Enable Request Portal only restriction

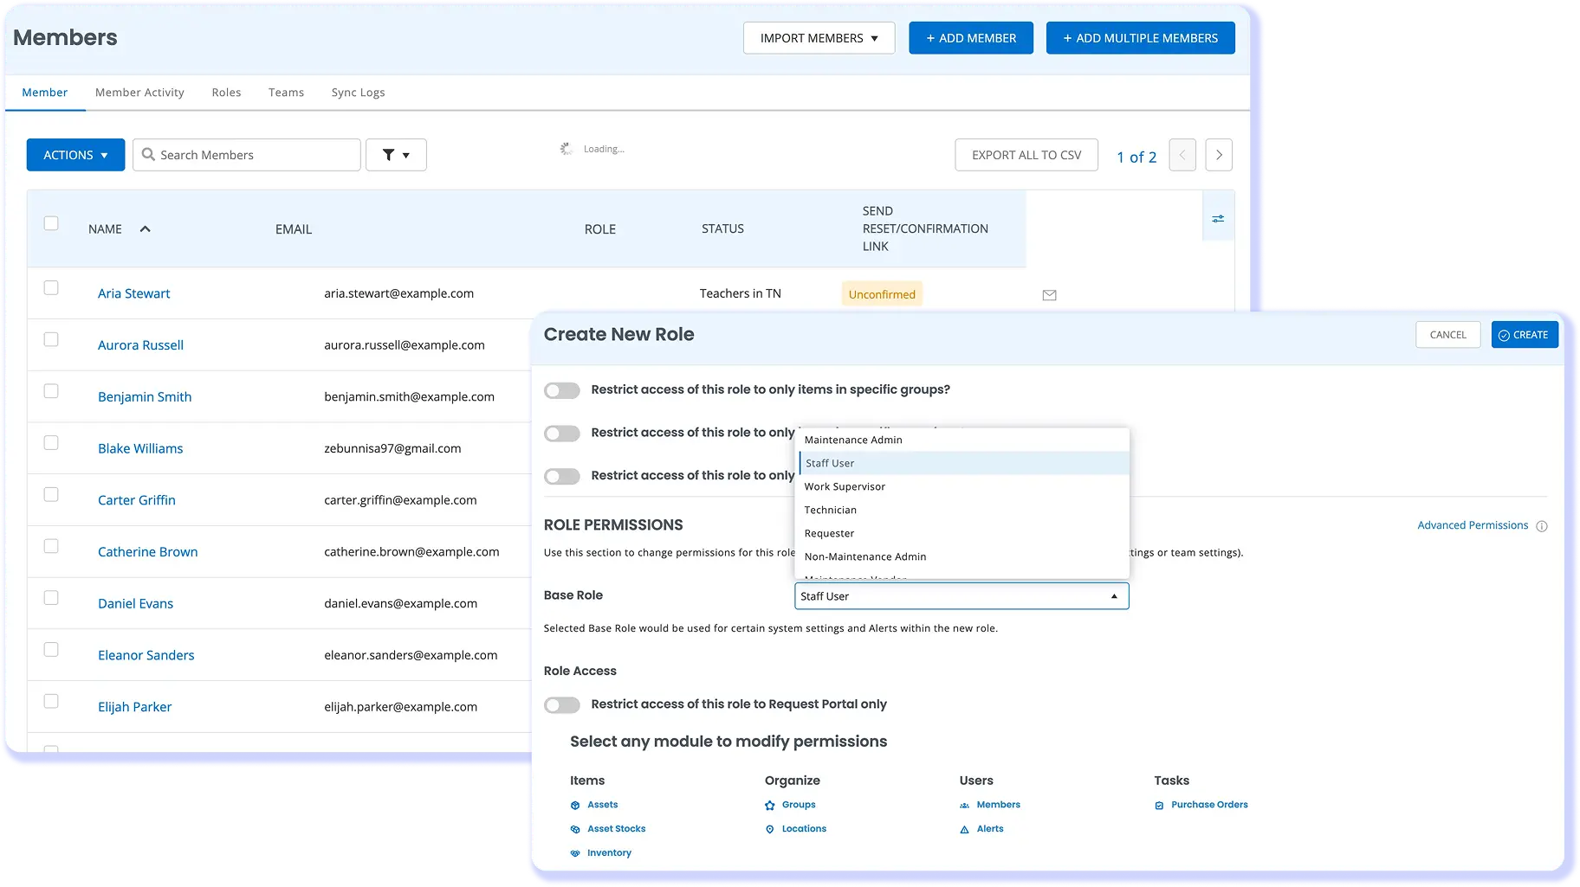(562, 705)
